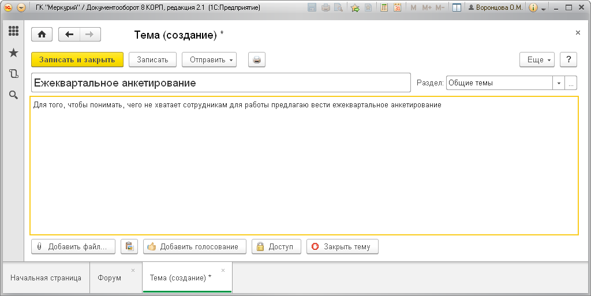Image resolution: width=591 pixels, height=296 pixels.
Task: Open the Отправить dropdown
Action: (209, 60)
